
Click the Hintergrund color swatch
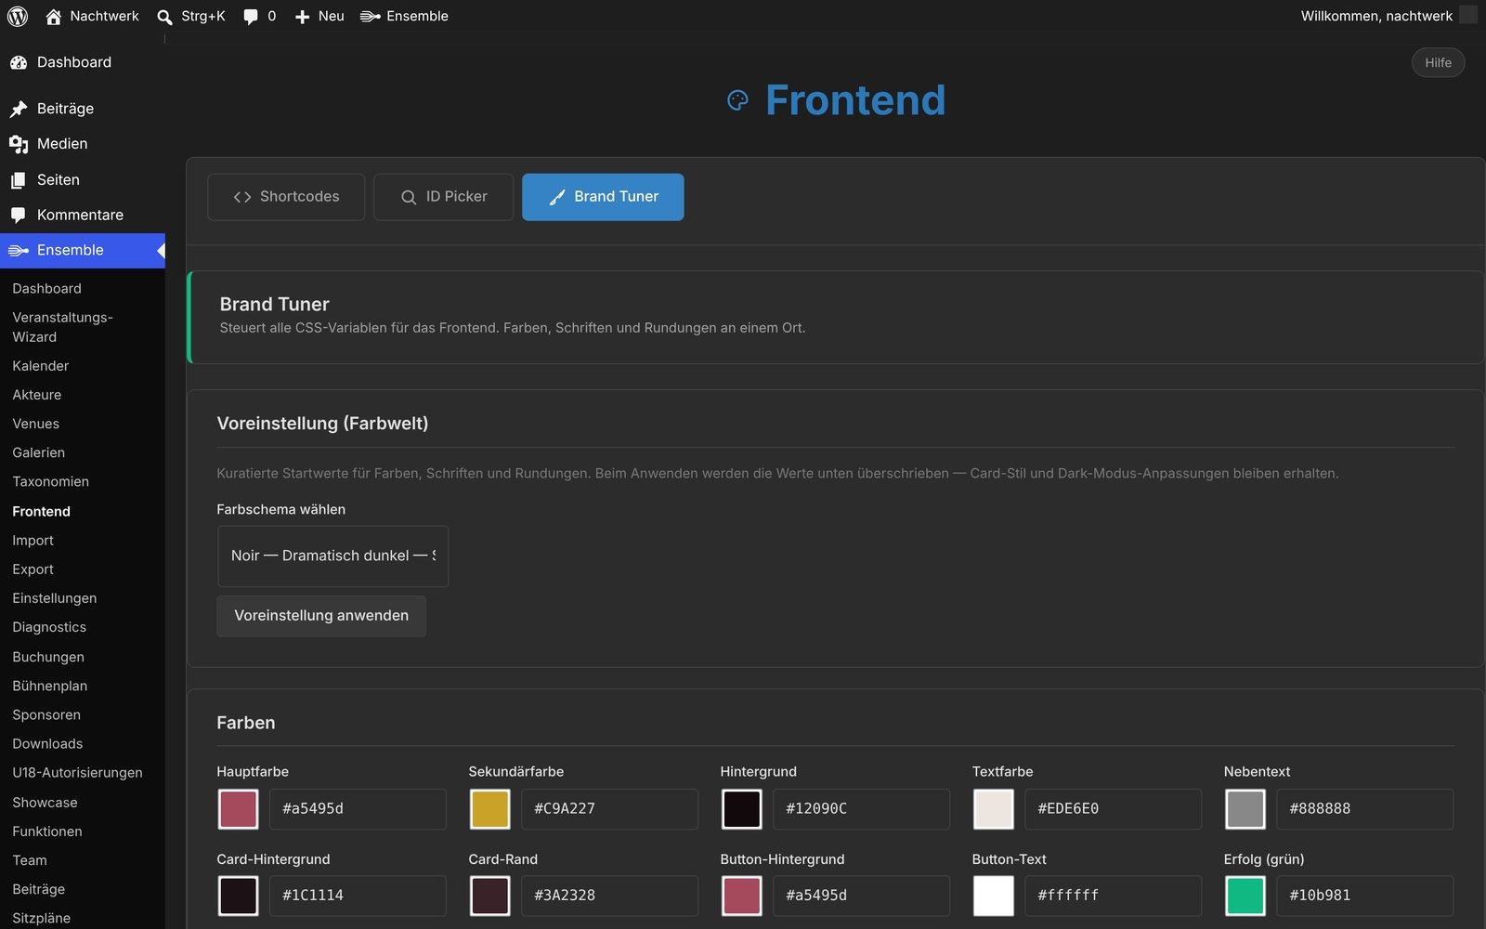pos(741,809)
